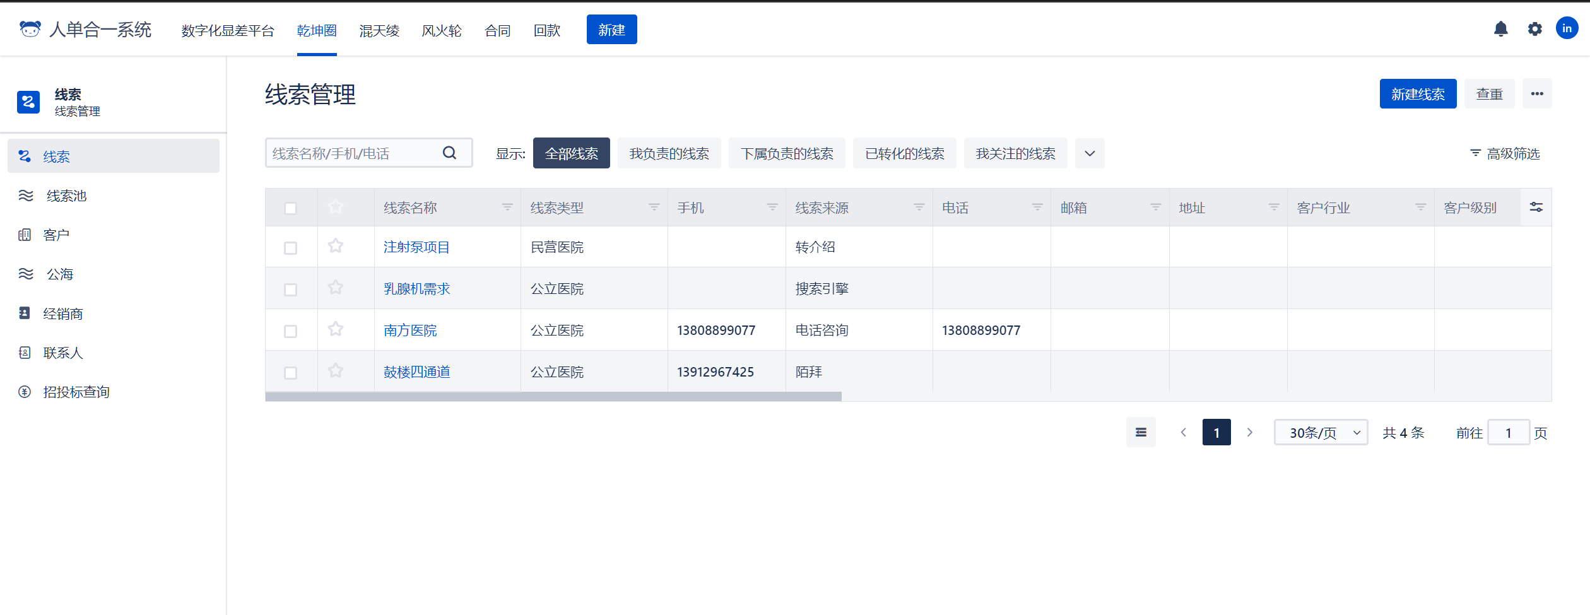Show 我关注的线索 filter
This screenshot has height=615, width=1590.
click(1015, 153)
